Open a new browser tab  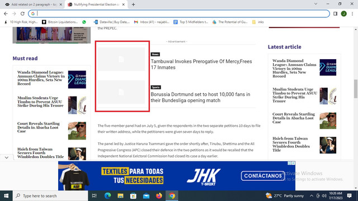[x=133, y=4]
